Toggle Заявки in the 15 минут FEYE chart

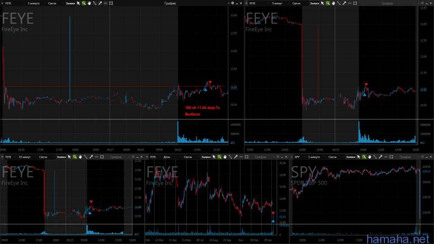[x=61, y=157]
